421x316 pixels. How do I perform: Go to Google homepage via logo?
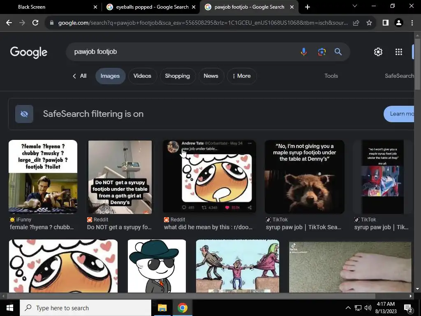pos(29,52)
